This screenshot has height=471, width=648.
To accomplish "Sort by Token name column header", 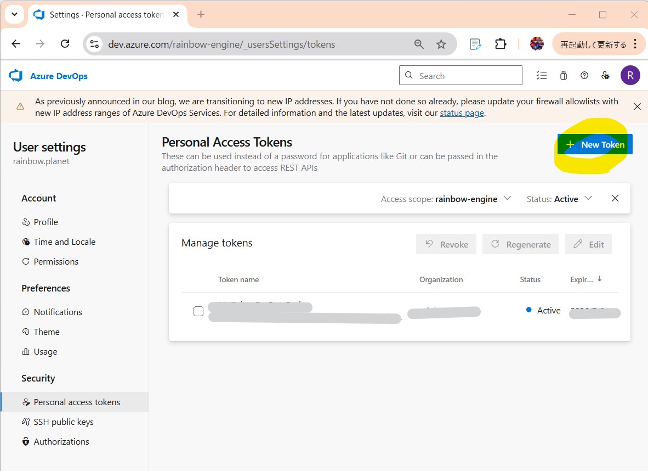I will tap(238, 279).
